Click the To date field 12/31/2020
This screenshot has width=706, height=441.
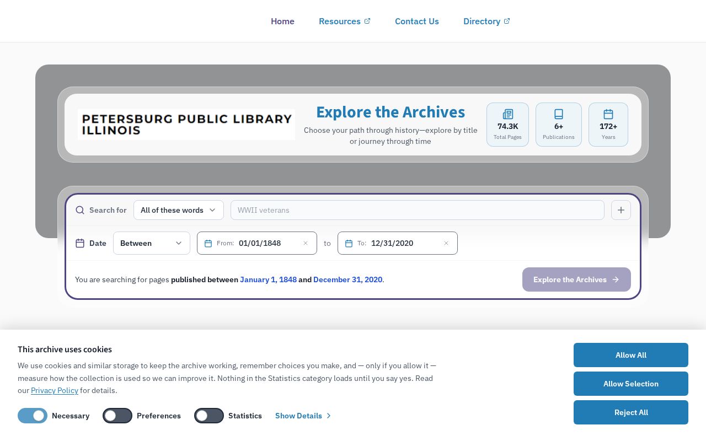pyautogui.click(x=398, y=243)
